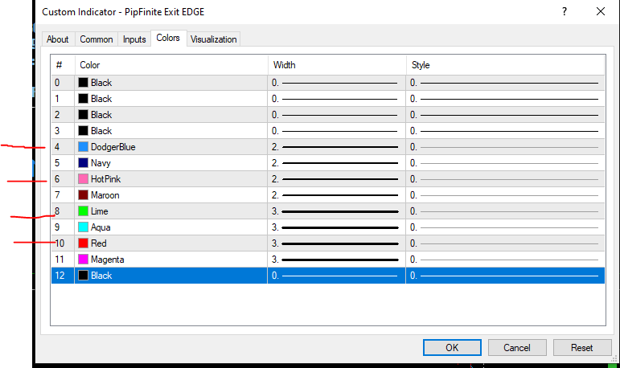Click the Style column header
Image resolution: width=620 pixels, height=368 pixels.
click(506, 65)
